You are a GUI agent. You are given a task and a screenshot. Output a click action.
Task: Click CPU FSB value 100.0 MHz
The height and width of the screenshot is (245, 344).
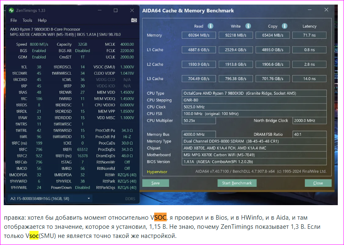pyautogui.click(x=254, y=114)
